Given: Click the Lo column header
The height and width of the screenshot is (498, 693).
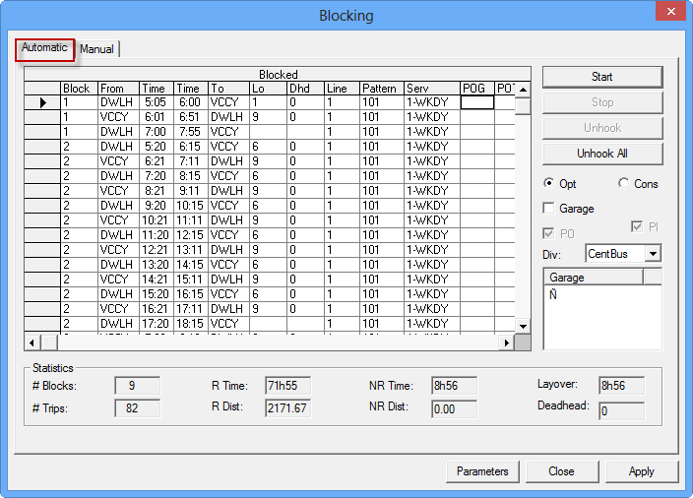Looking at the screenshot, I should (x=269, y=89).
